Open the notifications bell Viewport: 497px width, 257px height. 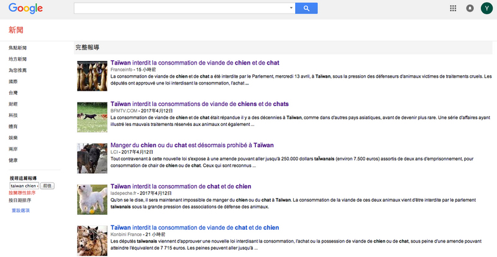pyautogui.click(x=470, y=8)
